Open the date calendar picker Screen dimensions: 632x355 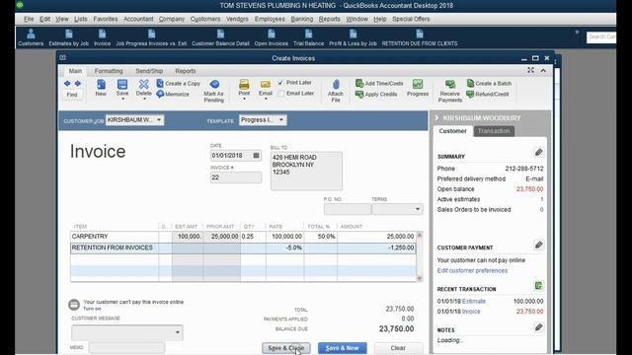[x=256, y=156]
